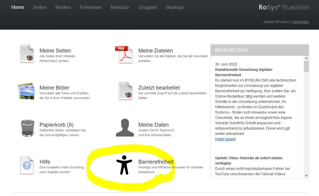
Task: Open the Backups menu item
Action: [175, 7]
